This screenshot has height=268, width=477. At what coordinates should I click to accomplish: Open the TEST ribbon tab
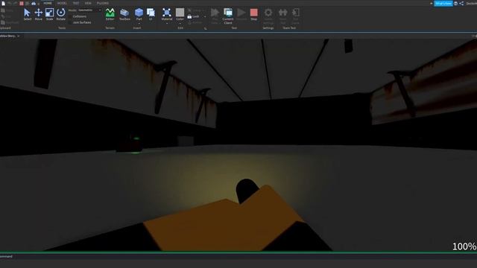point(76,3)
